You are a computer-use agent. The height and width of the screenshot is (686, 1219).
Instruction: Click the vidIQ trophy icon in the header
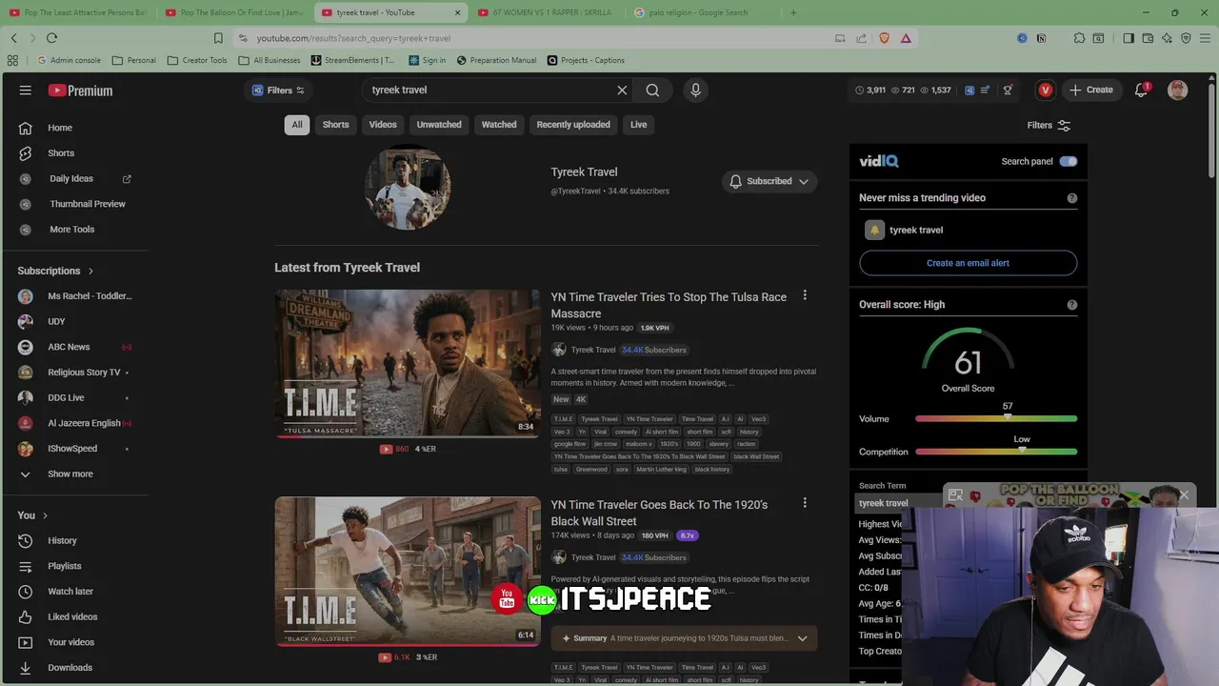click(1008, 90)
